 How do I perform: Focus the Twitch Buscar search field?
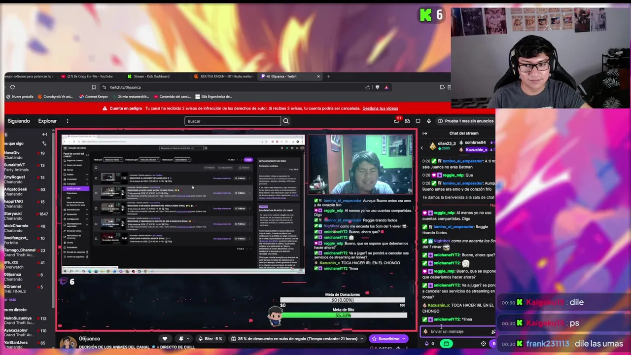coord(233,121)
